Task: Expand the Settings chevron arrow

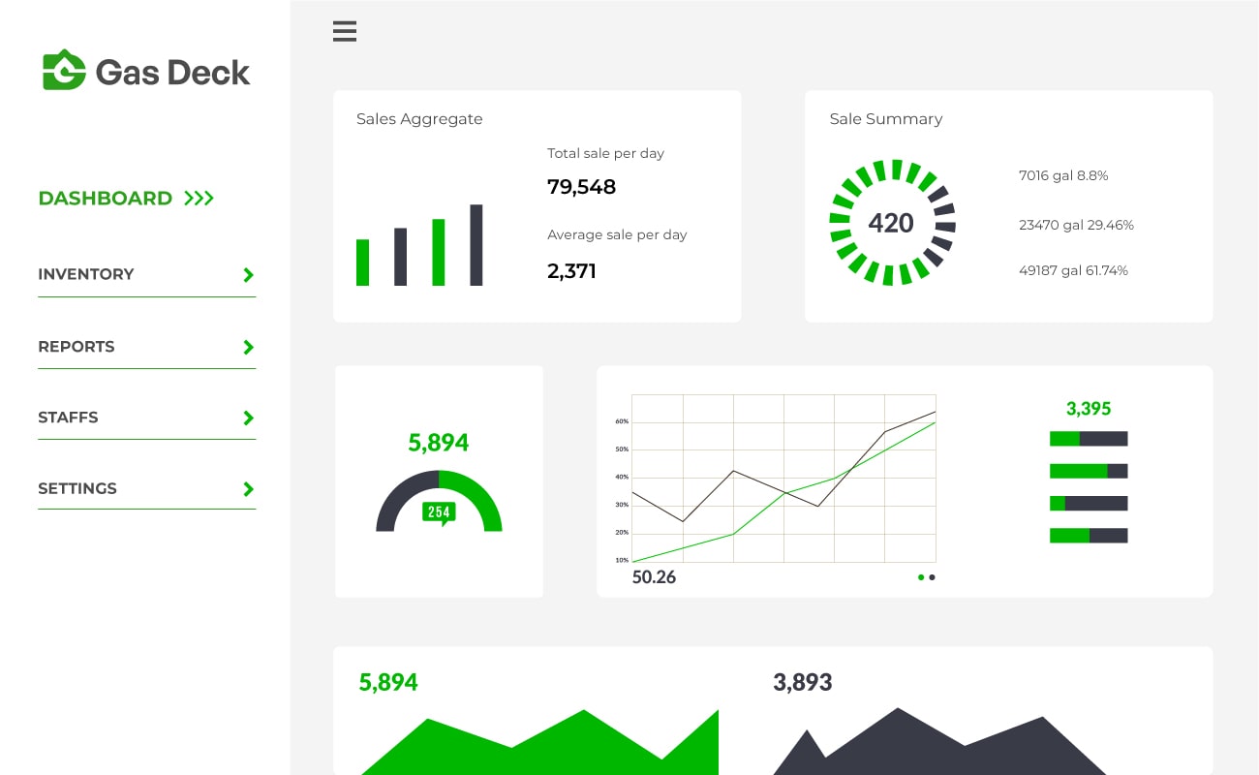Action: (x=248, y=489)
